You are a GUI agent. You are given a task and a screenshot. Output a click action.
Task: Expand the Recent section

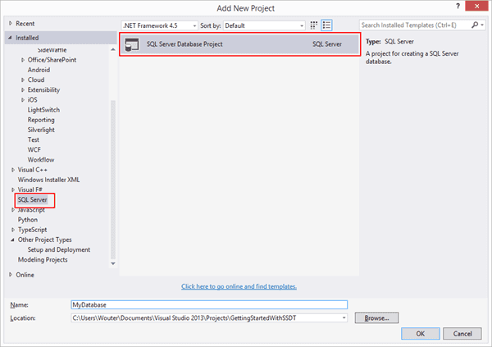(11, 23)
